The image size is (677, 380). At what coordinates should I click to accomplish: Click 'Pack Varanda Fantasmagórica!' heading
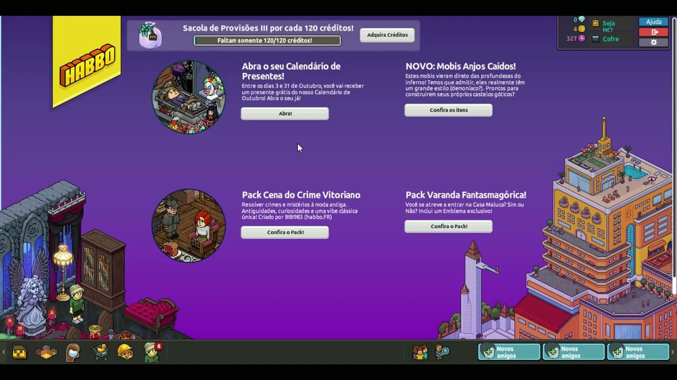[x=465, y=195]
